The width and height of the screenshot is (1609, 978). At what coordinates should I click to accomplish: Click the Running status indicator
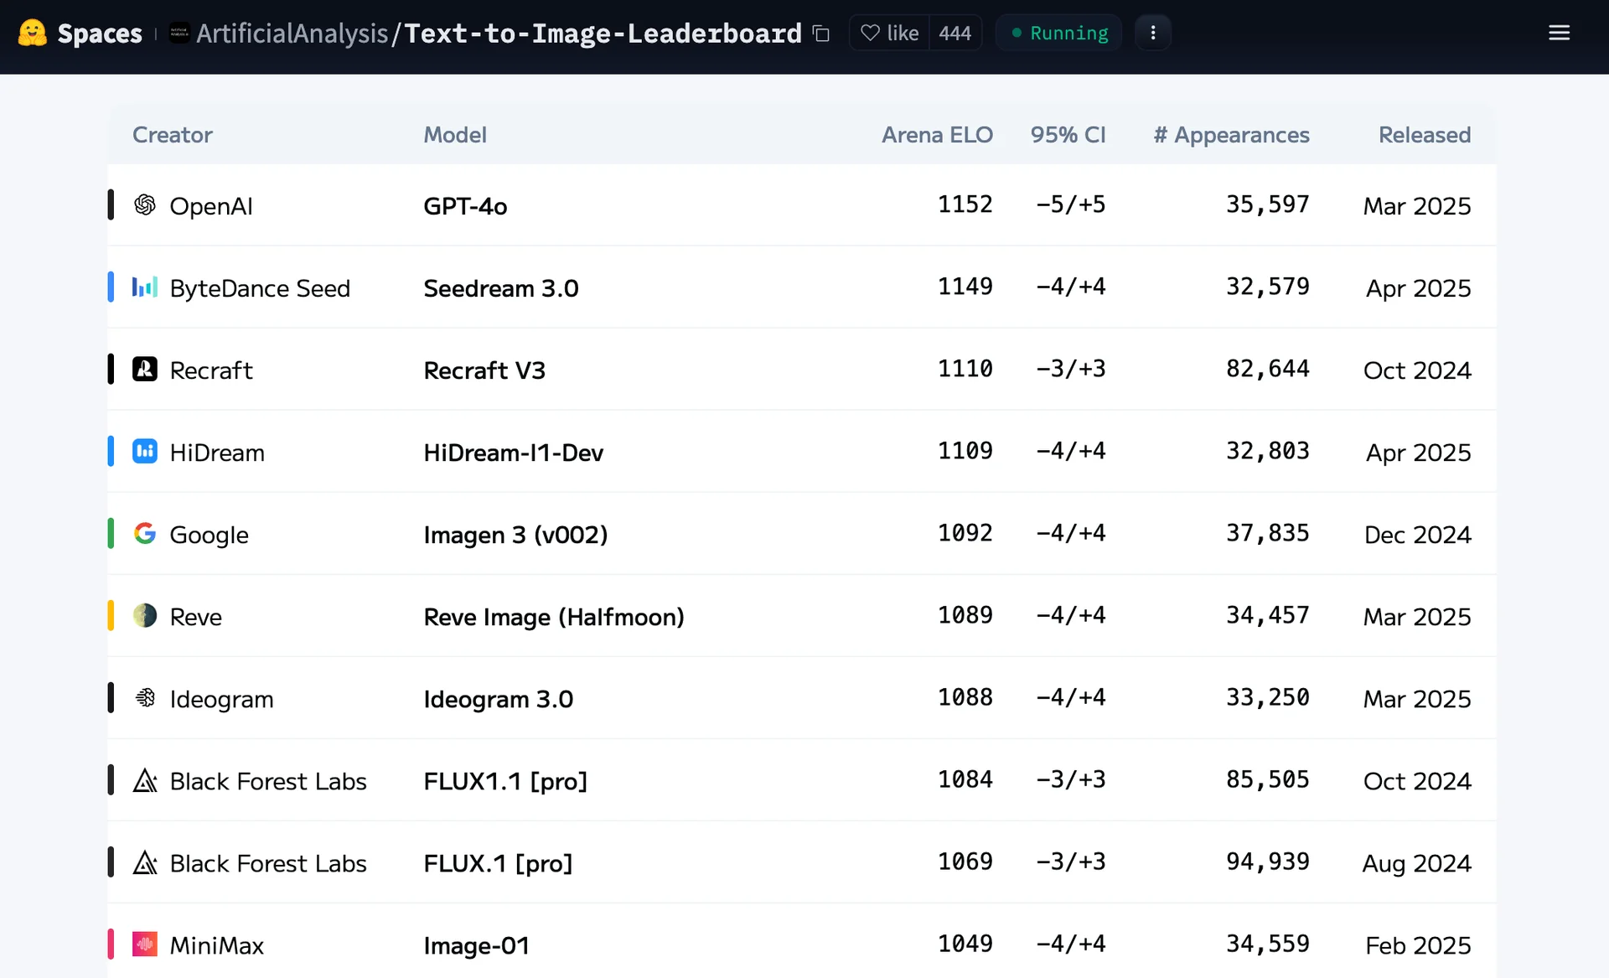1058,33
